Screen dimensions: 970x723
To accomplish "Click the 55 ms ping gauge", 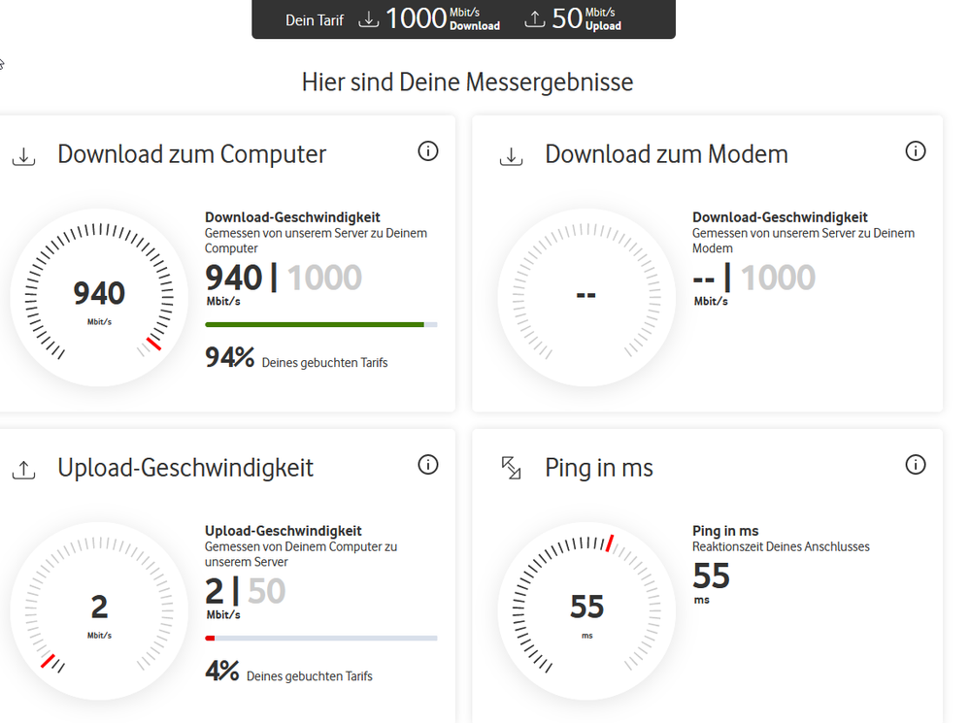I will pos(586,611).
